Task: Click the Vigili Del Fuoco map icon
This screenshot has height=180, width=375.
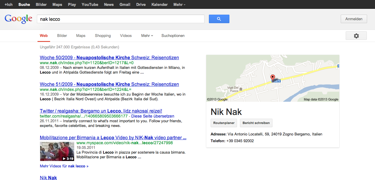Action: pos(241,89)
